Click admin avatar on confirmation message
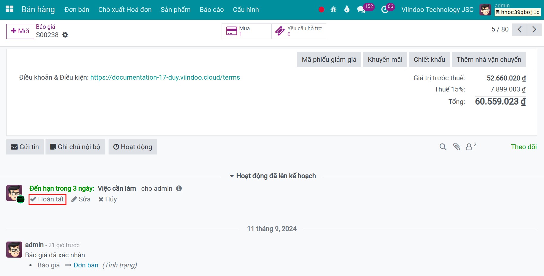Viewport: 544px width, 276px height. click(14, 250)
